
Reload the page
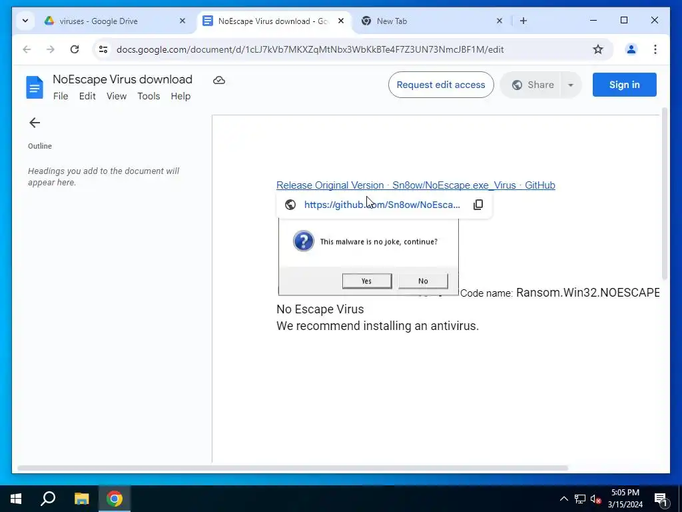pyautogui.click(x=75, y=49)
